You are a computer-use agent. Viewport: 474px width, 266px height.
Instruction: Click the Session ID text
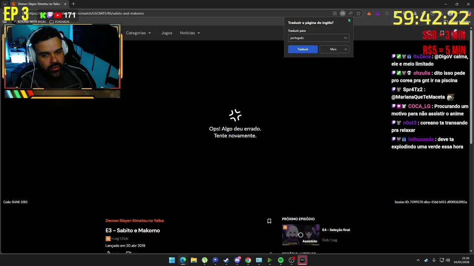coord(431,202)
